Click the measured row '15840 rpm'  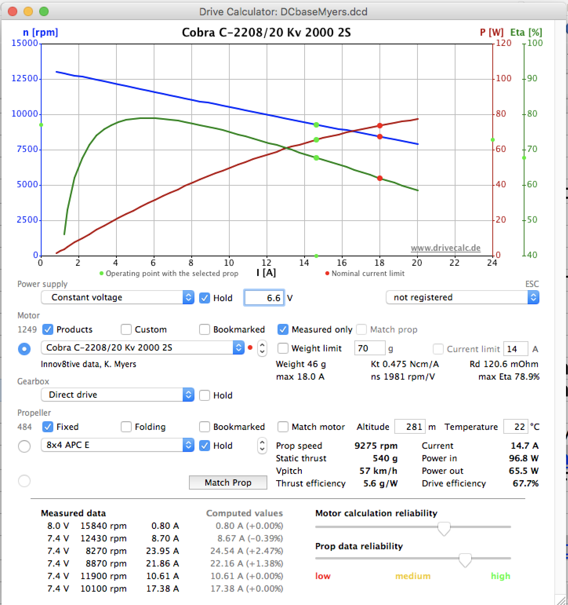point(103,526)
